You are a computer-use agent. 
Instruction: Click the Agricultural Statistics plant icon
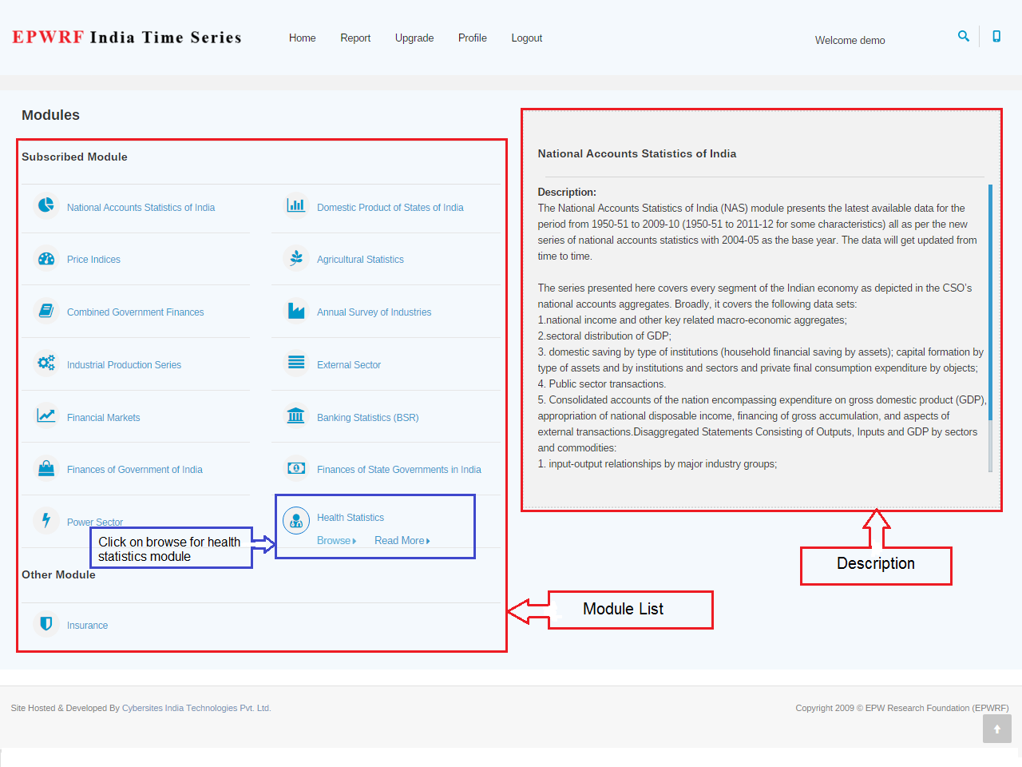point(296,258)
